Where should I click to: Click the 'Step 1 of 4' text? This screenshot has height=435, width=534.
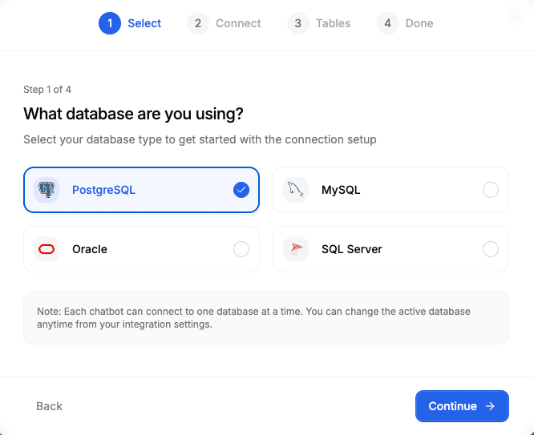47,90
